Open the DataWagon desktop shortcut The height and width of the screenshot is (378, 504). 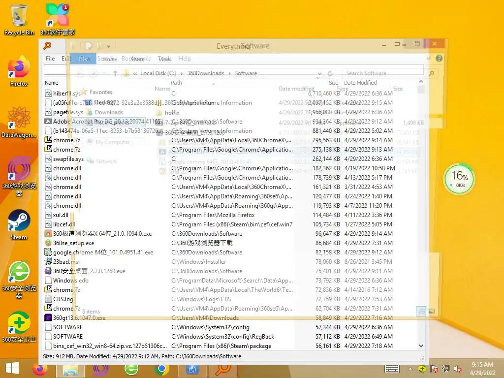pyautogui.click(x=19, y=122)
